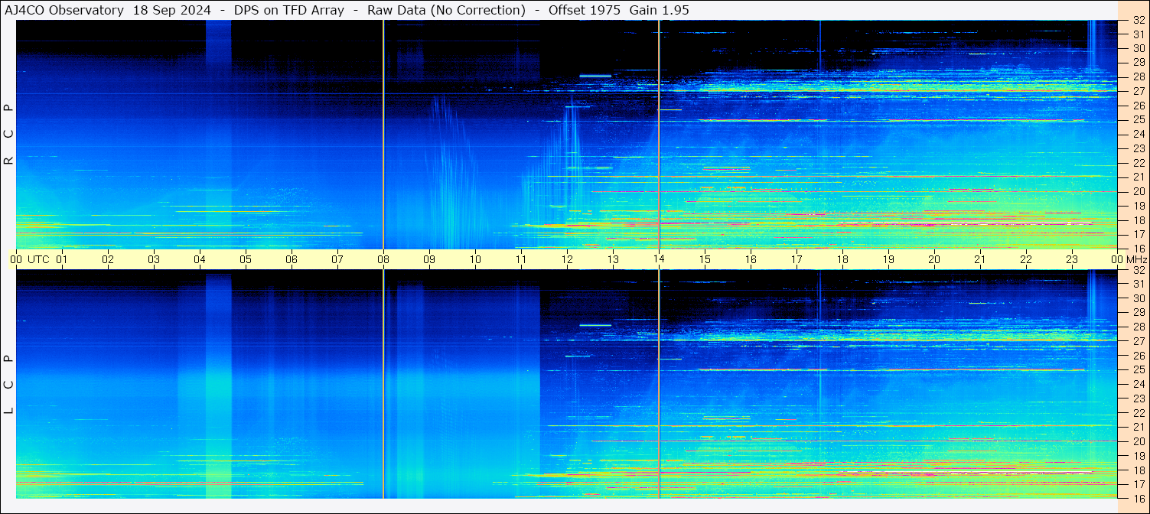The image size is (1150, 514).
Task: Click the "09" hour tick label
Action: click(x=429, y=259)
